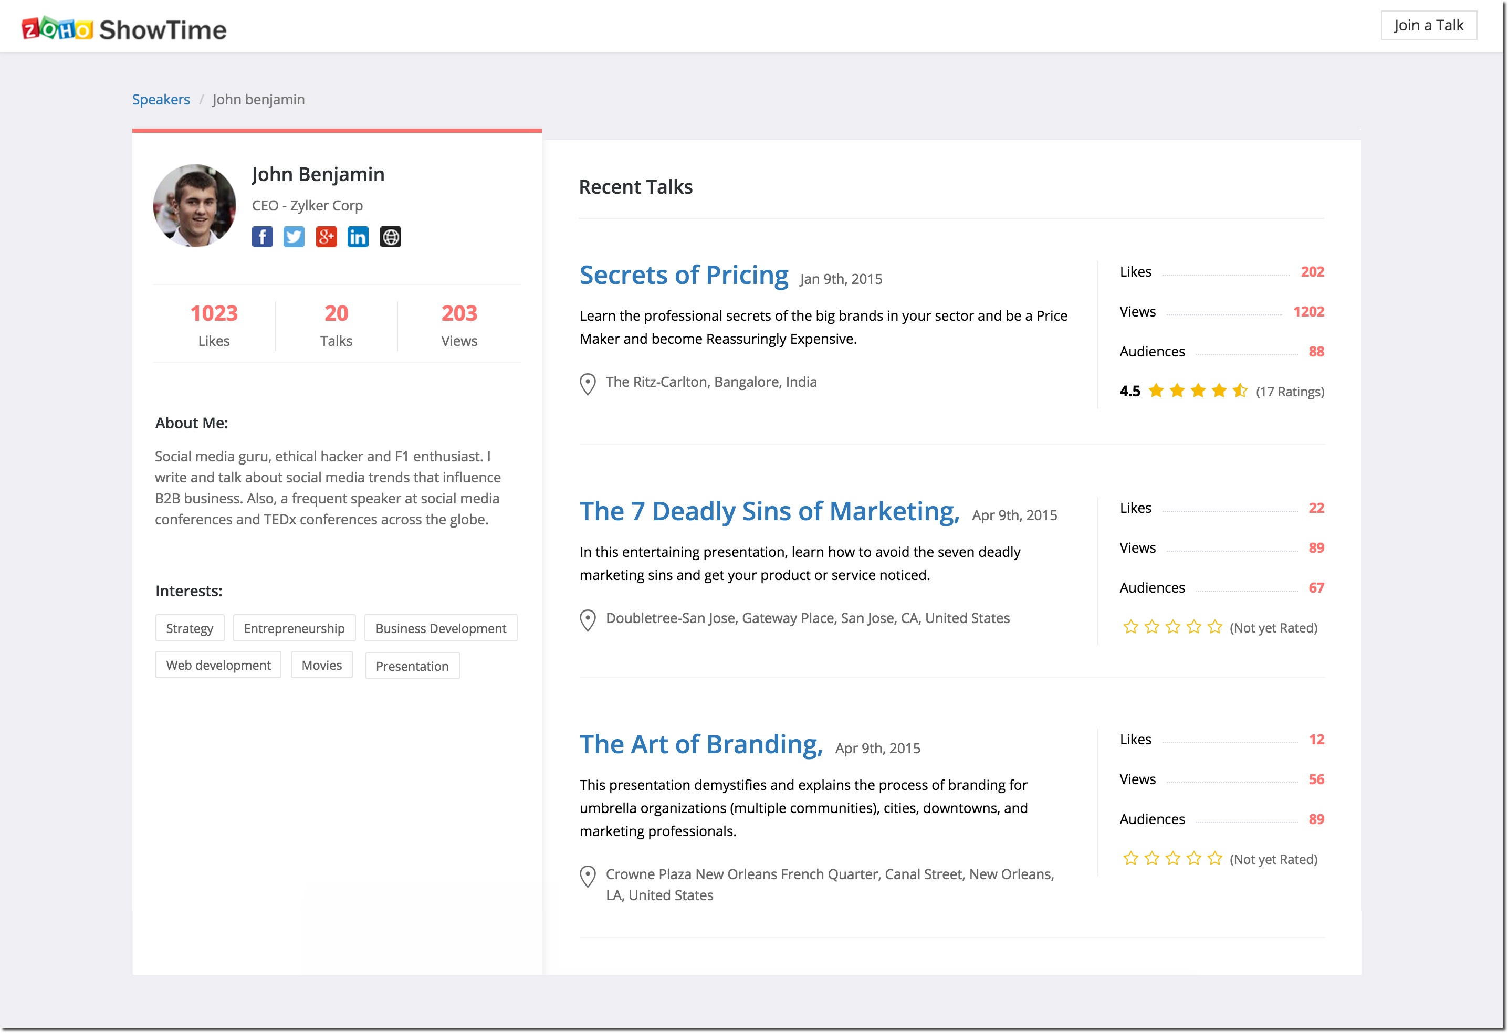Select the Web development interest tag
1508x1033 pixels.
point(218,665)
